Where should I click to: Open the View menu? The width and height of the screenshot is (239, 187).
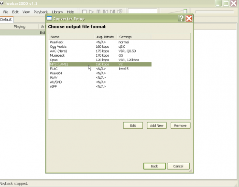click(x=26, y=12)
